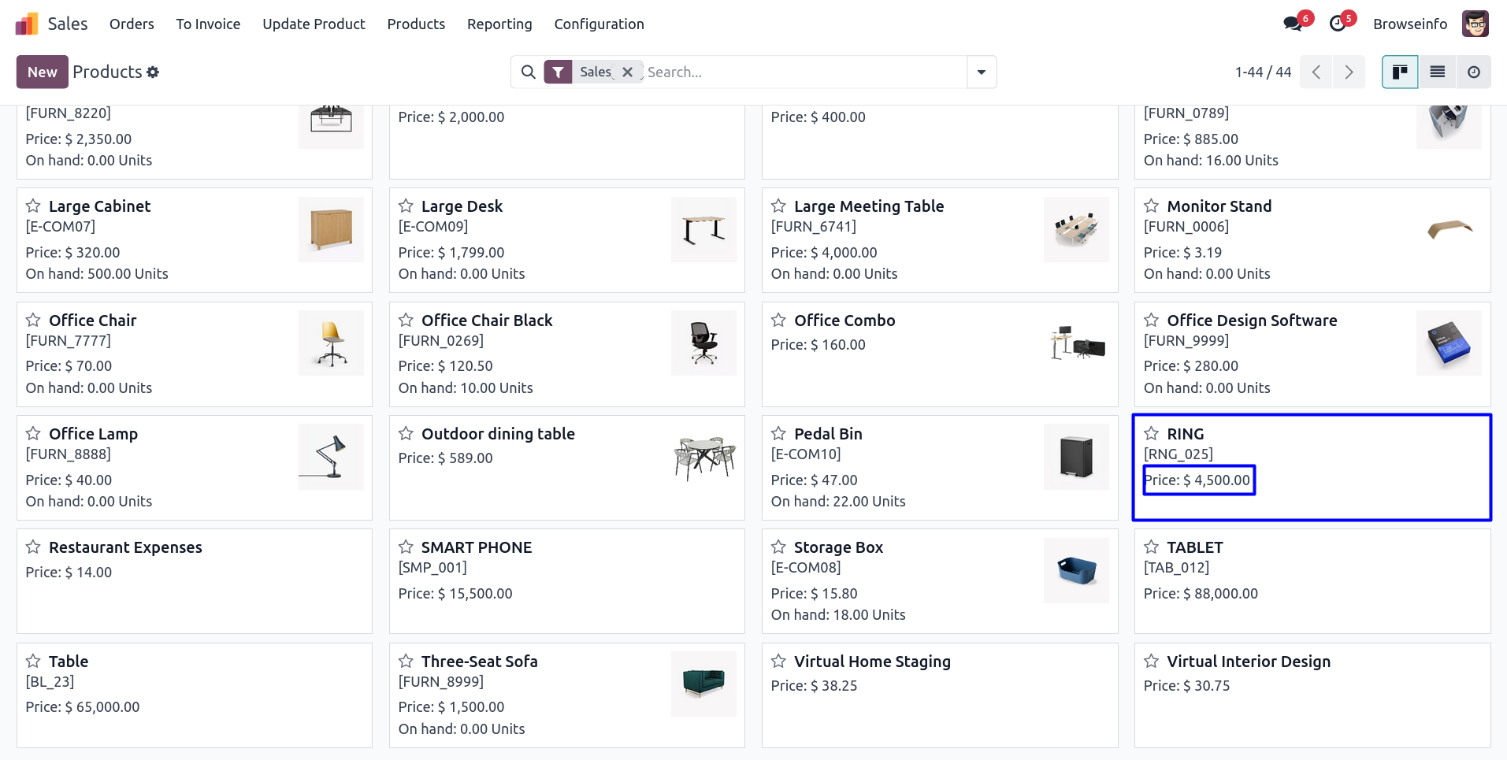1507x760 pixels.
Task: Click the Sales app logo icon
Action: coord(27,24)
